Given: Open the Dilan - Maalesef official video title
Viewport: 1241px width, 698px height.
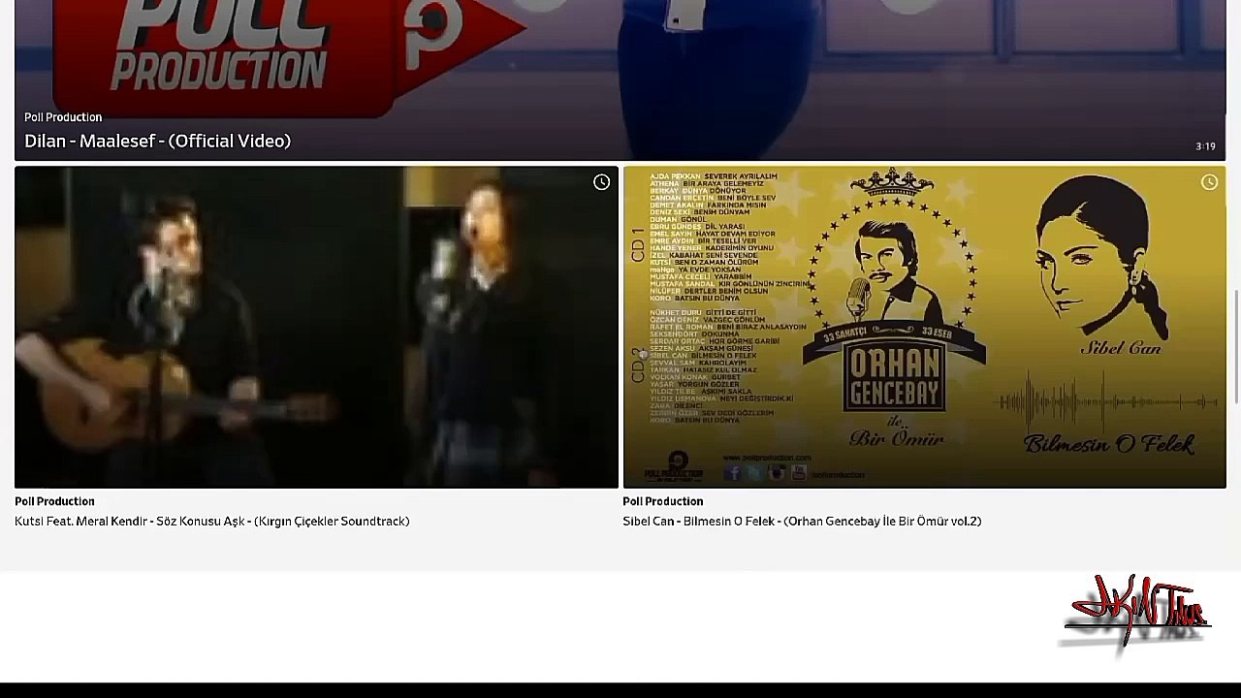Looking at the screenshot, I should pyautogui.click(x=157, y=141).
